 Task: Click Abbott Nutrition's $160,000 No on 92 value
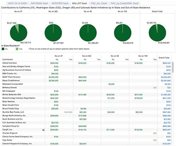[111, 63]
